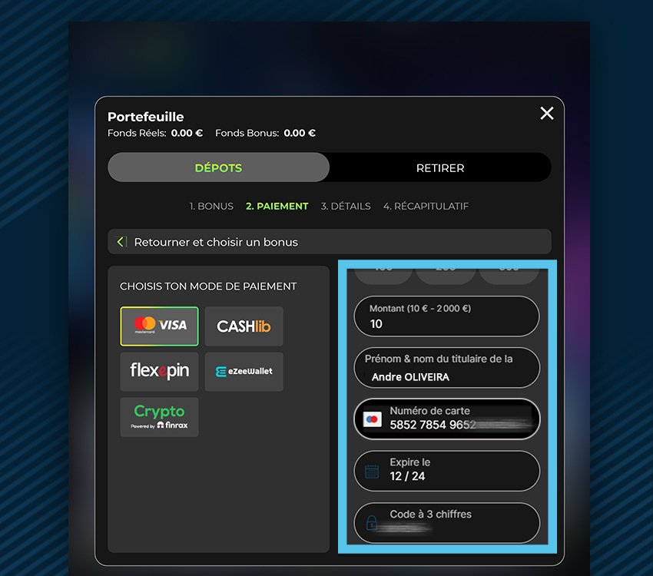Choose CASHlib as payment method
The image size is (653, 576).
coord(244,326)
